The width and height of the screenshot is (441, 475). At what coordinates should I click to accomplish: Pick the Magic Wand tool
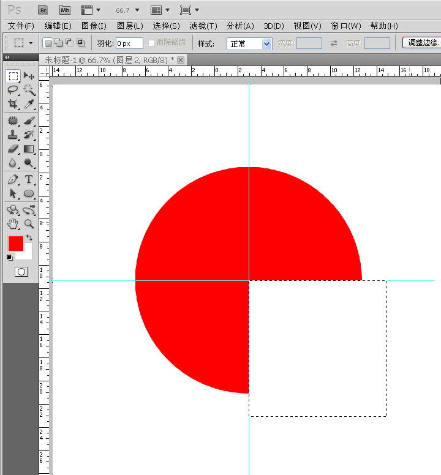pyautogui.click(x=29, y=90)
